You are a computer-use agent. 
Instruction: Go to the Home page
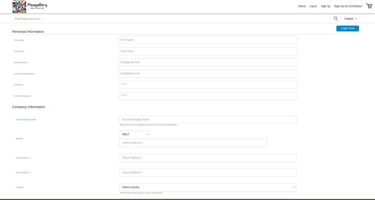302,6
